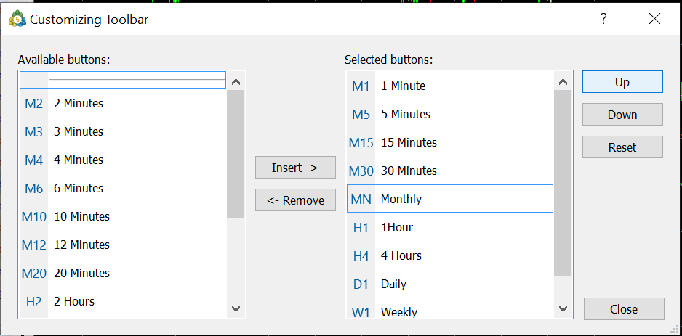Viewport: 682px width, 336px height.
Task: Select the M2 icon in Available buttons
Action: coord(33,104)
